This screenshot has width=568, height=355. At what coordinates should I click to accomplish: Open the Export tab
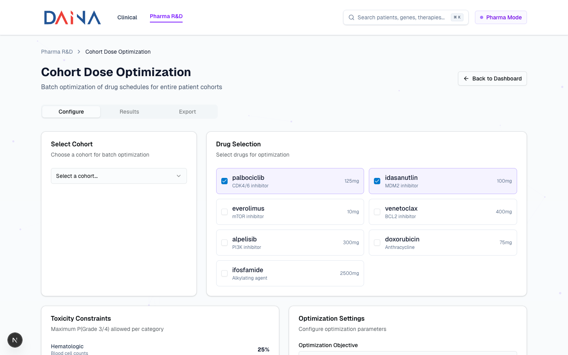[x=187, y=112]
